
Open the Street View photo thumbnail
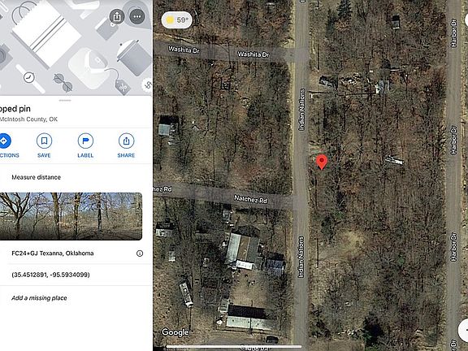pyautogui.click(x=71, y=216)
